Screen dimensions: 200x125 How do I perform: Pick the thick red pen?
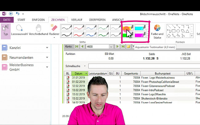[x=79, y=34]
